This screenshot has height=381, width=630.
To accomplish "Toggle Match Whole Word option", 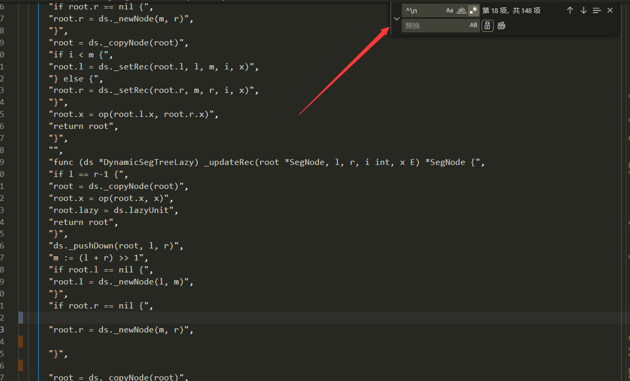I will 461,10.
